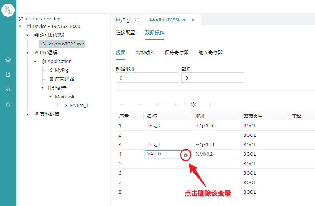Screen dimensions: 315x206
Task: Open the shopping bag icon in sidebar
Action: coord(8,104)
